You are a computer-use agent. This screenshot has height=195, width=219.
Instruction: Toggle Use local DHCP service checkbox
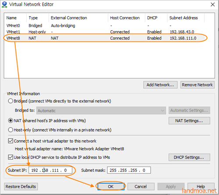(11, 157)
